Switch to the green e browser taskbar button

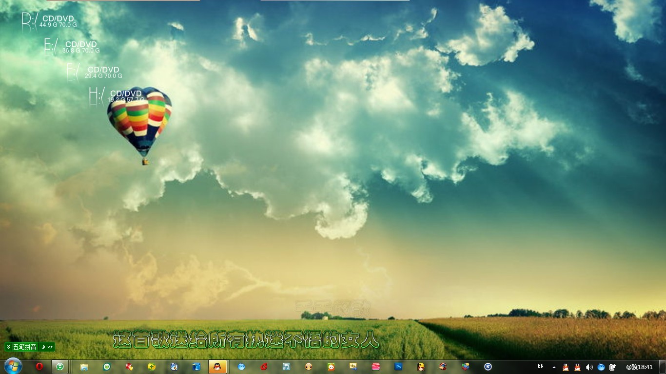pos(60,367)
